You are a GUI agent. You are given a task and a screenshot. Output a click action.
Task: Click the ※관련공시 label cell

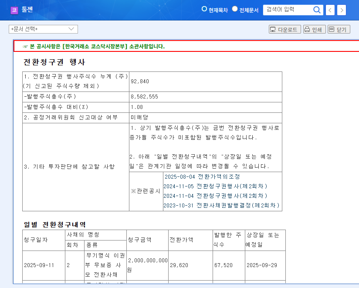(x=146, y=191)
